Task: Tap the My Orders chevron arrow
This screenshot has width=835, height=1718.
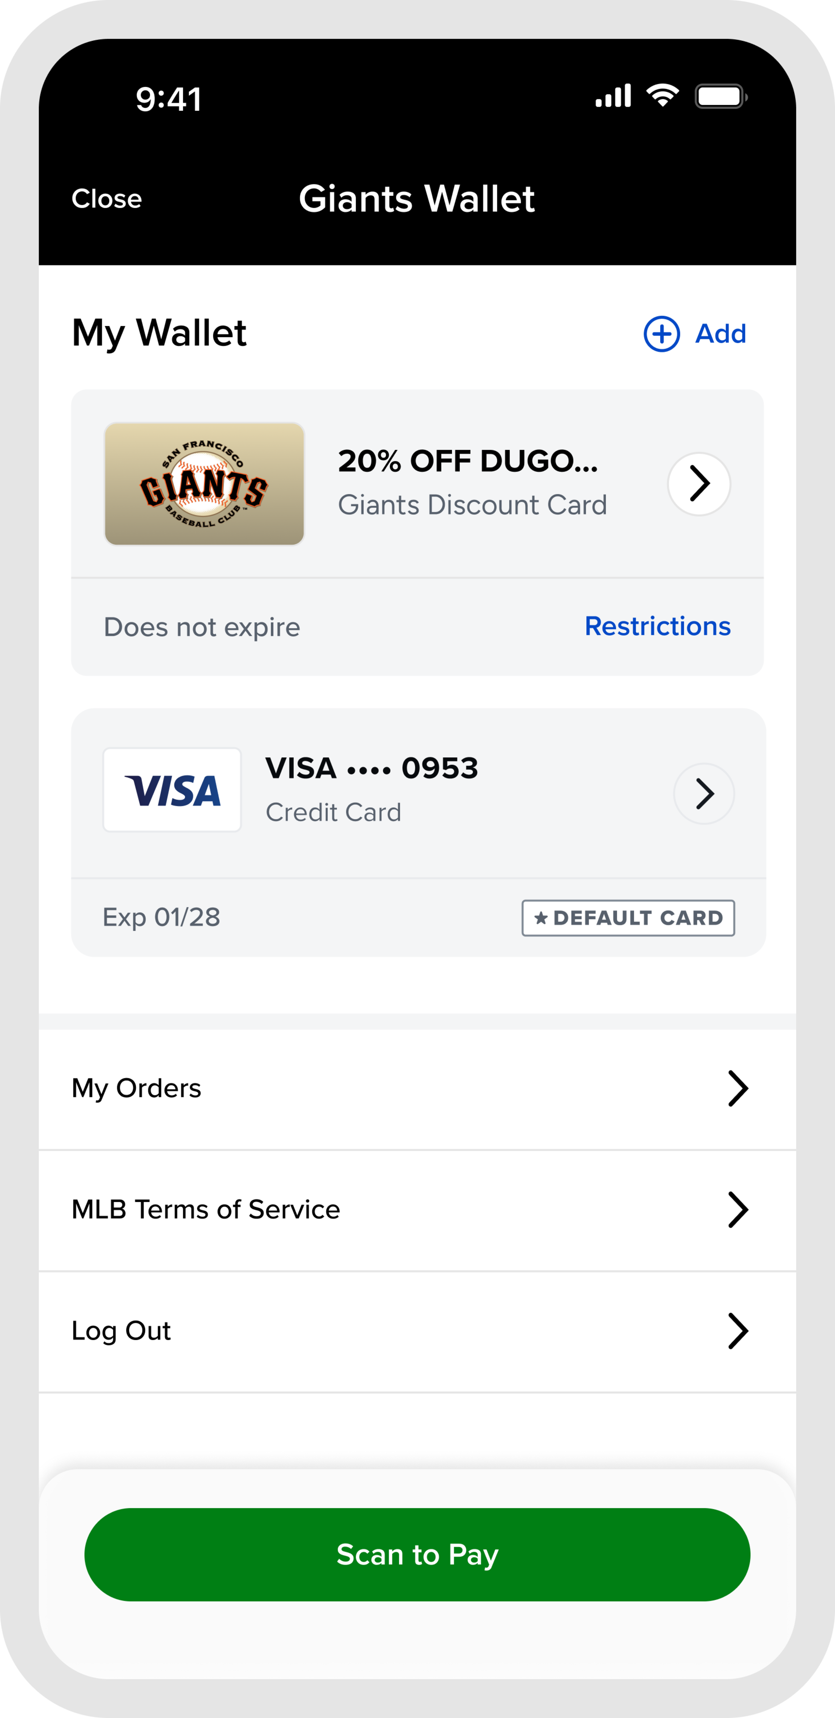Action: tap(738, 1089)
